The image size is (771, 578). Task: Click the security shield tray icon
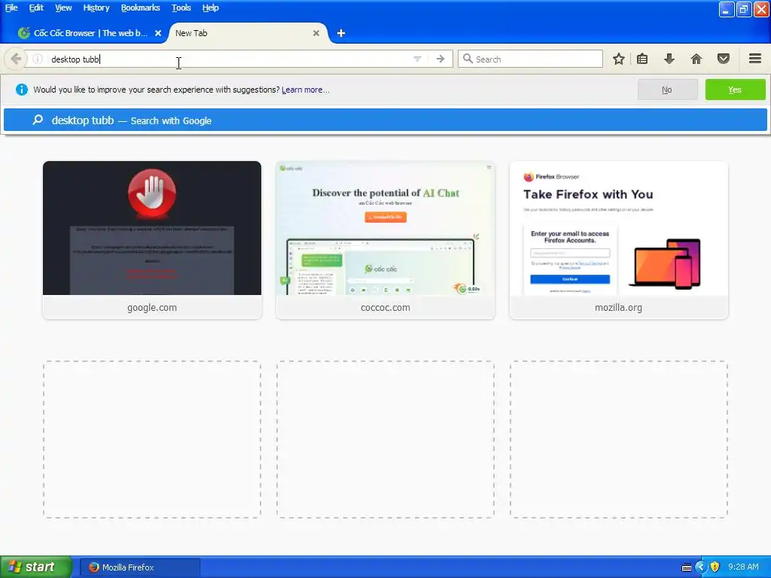[x=715, y=567]
